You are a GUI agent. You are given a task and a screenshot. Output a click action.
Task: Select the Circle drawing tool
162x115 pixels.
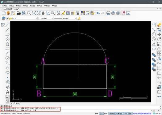point(7,58)
